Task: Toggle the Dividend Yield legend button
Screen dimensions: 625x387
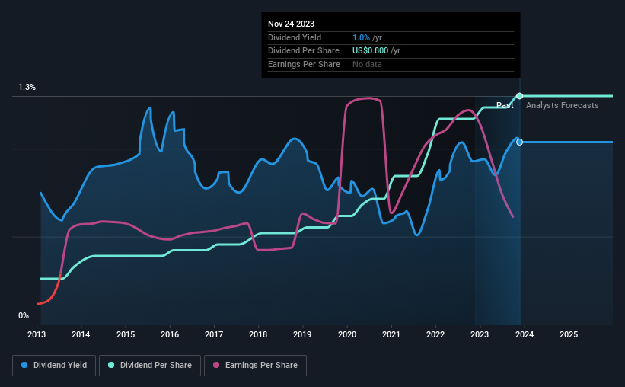Action: [54, 366]
